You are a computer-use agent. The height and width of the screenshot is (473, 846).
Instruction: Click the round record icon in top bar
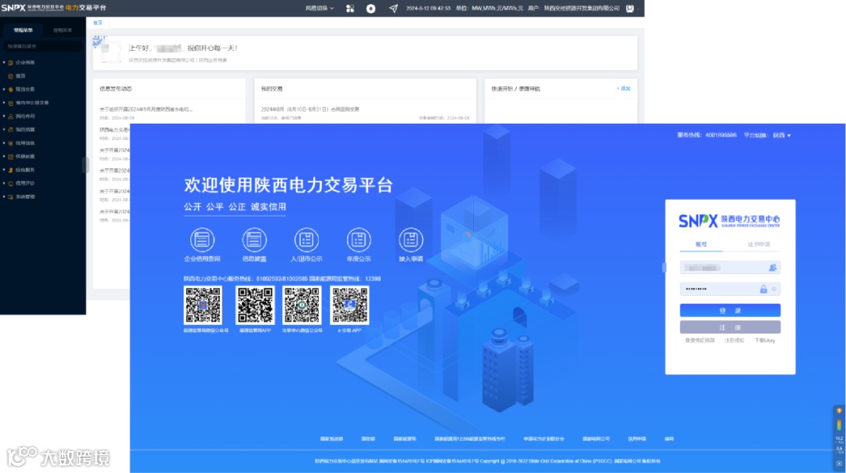(371, 9)
